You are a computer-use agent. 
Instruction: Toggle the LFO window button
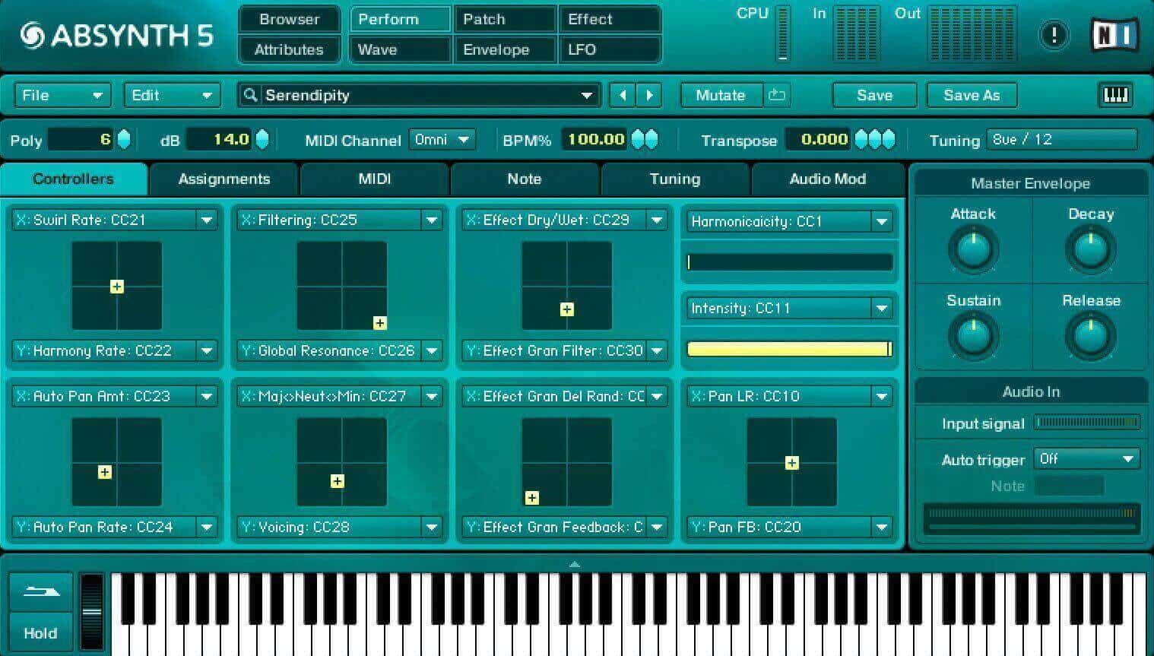pyautogui.click(x=610, y=49)
